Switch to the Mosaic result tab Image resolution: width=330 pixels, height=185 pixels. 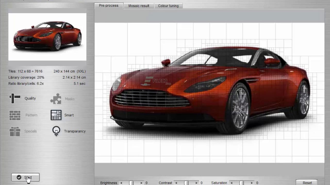tap(138, 6)
